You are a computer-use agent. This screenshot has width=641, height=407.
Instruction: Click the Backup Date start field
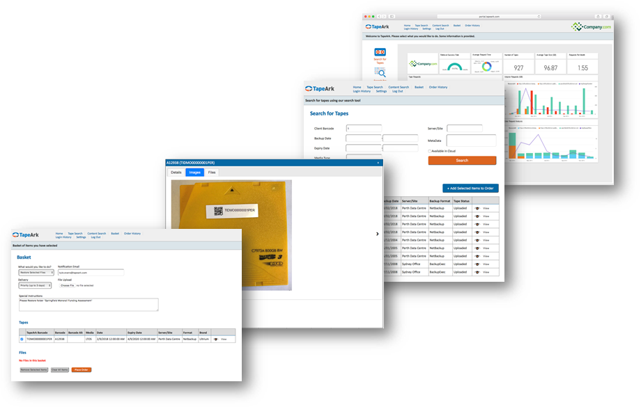tap(364, 138)
